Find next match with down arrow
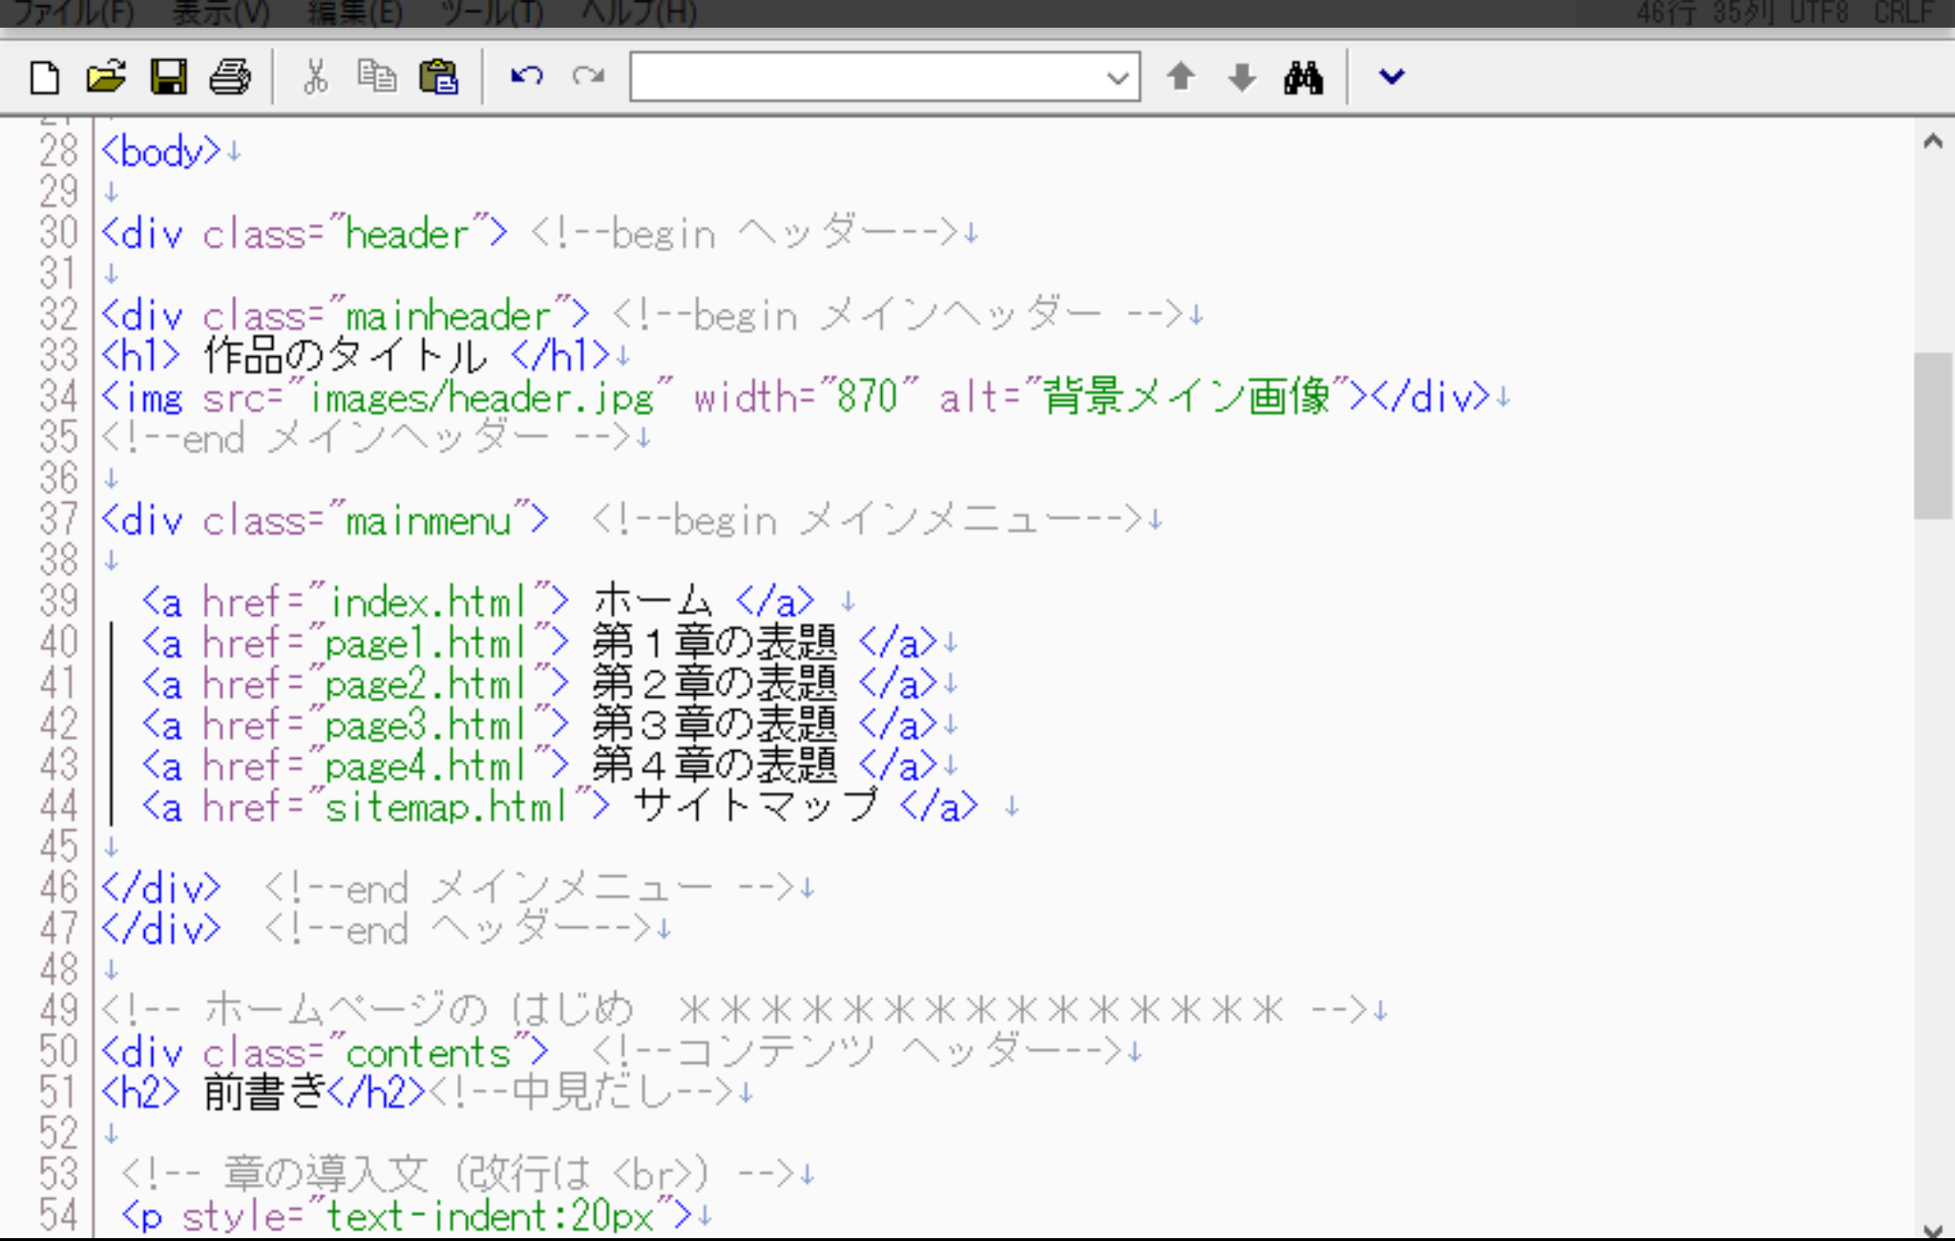This screenshot has width=1955, height=1241. pos(1242,76)
